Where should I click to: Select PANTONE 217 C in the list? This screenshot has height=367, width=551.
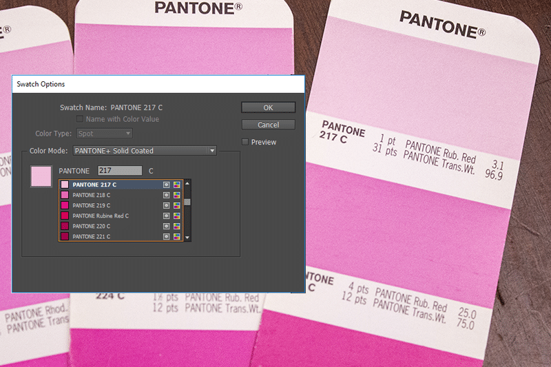coord(121,185)
